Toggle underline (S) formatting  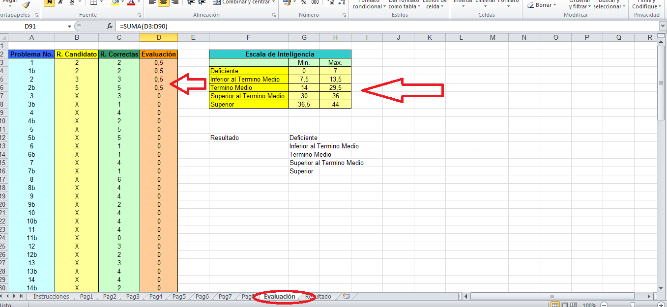[72, 2]
